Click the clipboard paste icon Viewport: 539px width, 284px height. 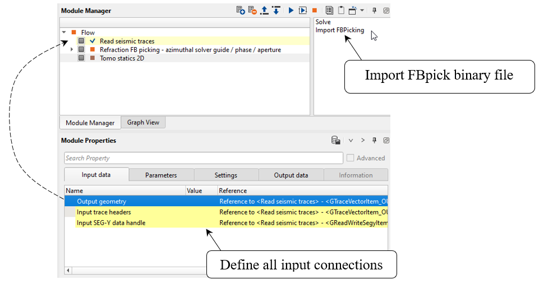340,11
